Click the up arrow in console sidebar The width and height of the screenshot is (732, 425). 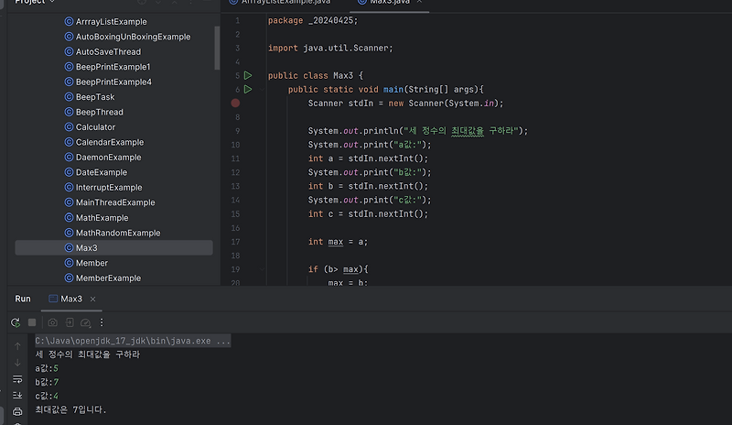click(17, 346)
